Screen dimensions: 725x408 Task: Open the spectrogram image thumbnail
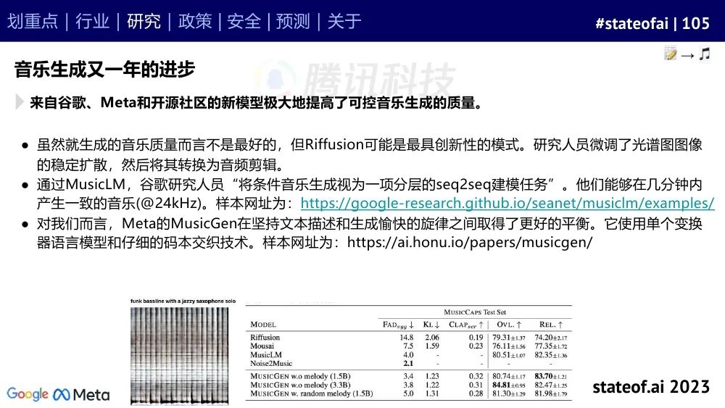pyautogui.click(x=179, y=355)
